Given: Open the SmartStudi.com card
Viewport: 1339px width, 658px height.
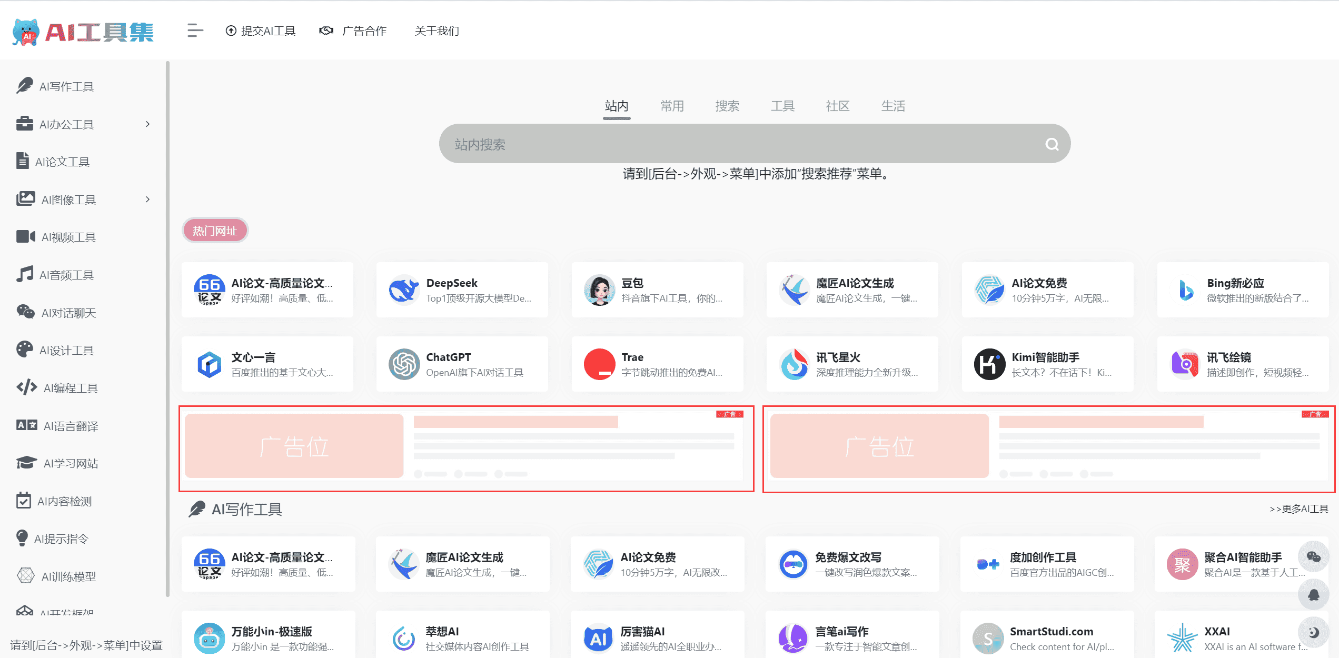Looking at the screenshot, I should click(x=1047, y=634).
